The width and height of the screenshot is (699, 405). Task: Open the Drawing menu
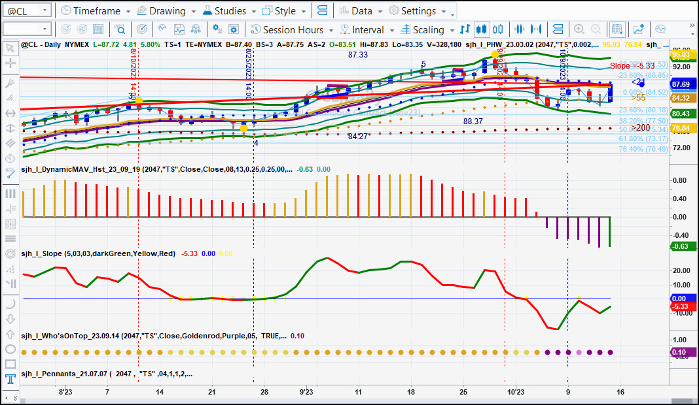(162, 10)
